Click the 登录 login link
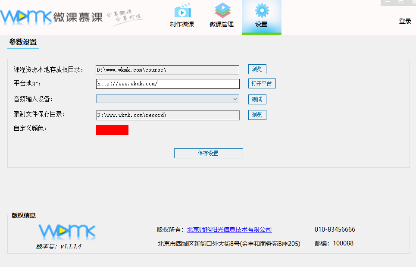 405,21
